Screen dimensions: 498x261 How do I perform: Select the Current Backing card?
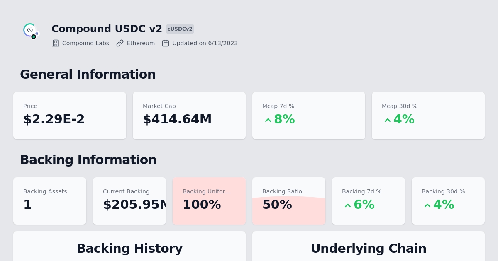pos(129,201)
